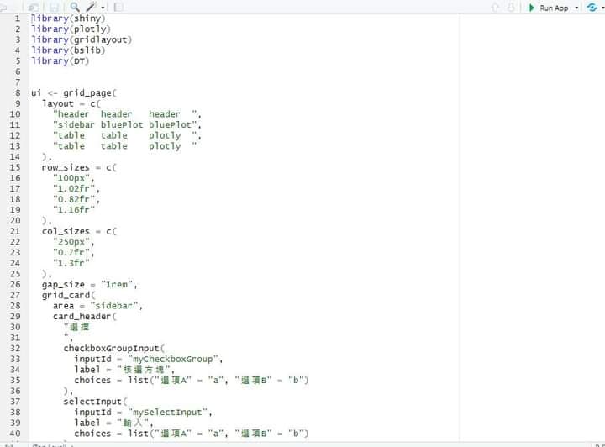Expand the code tools wand dropdown arrow
This screenshot has width=605, height=447.
tap(102, 8)
